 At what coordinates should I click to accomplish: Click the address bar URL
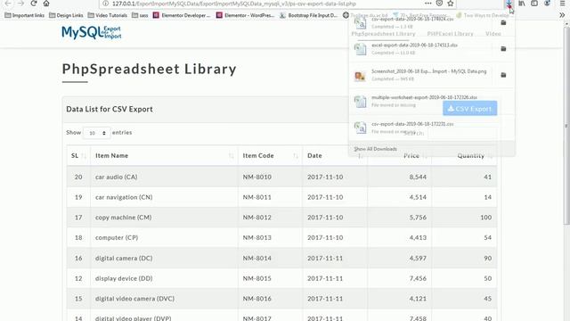coord(233,4)
